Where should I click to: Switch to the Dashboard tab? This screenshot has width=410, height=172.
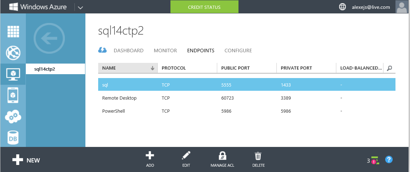[129, 51]
